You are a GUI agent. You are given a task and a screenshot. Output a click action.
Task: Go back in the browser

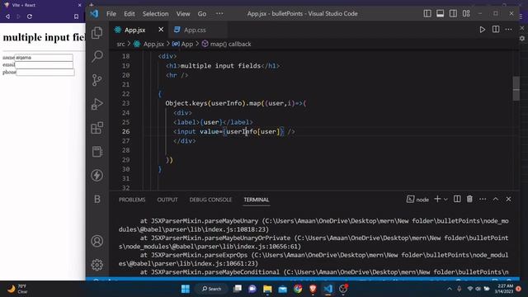pyautogui.click(x=7, y=16)
